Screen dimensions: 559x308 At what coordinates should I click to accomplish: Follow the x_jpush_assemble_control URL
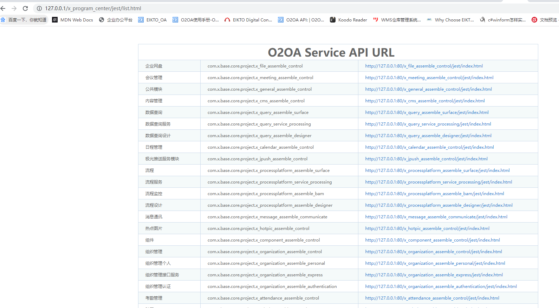point(426,159)
